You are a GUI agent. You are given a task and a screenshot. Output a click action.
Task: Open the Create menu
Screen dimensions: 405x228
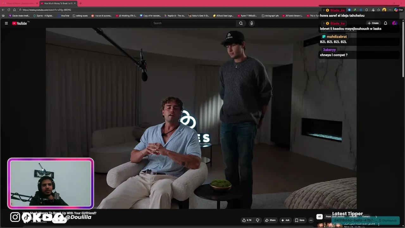pyautogui.click(x=373, y=23)
